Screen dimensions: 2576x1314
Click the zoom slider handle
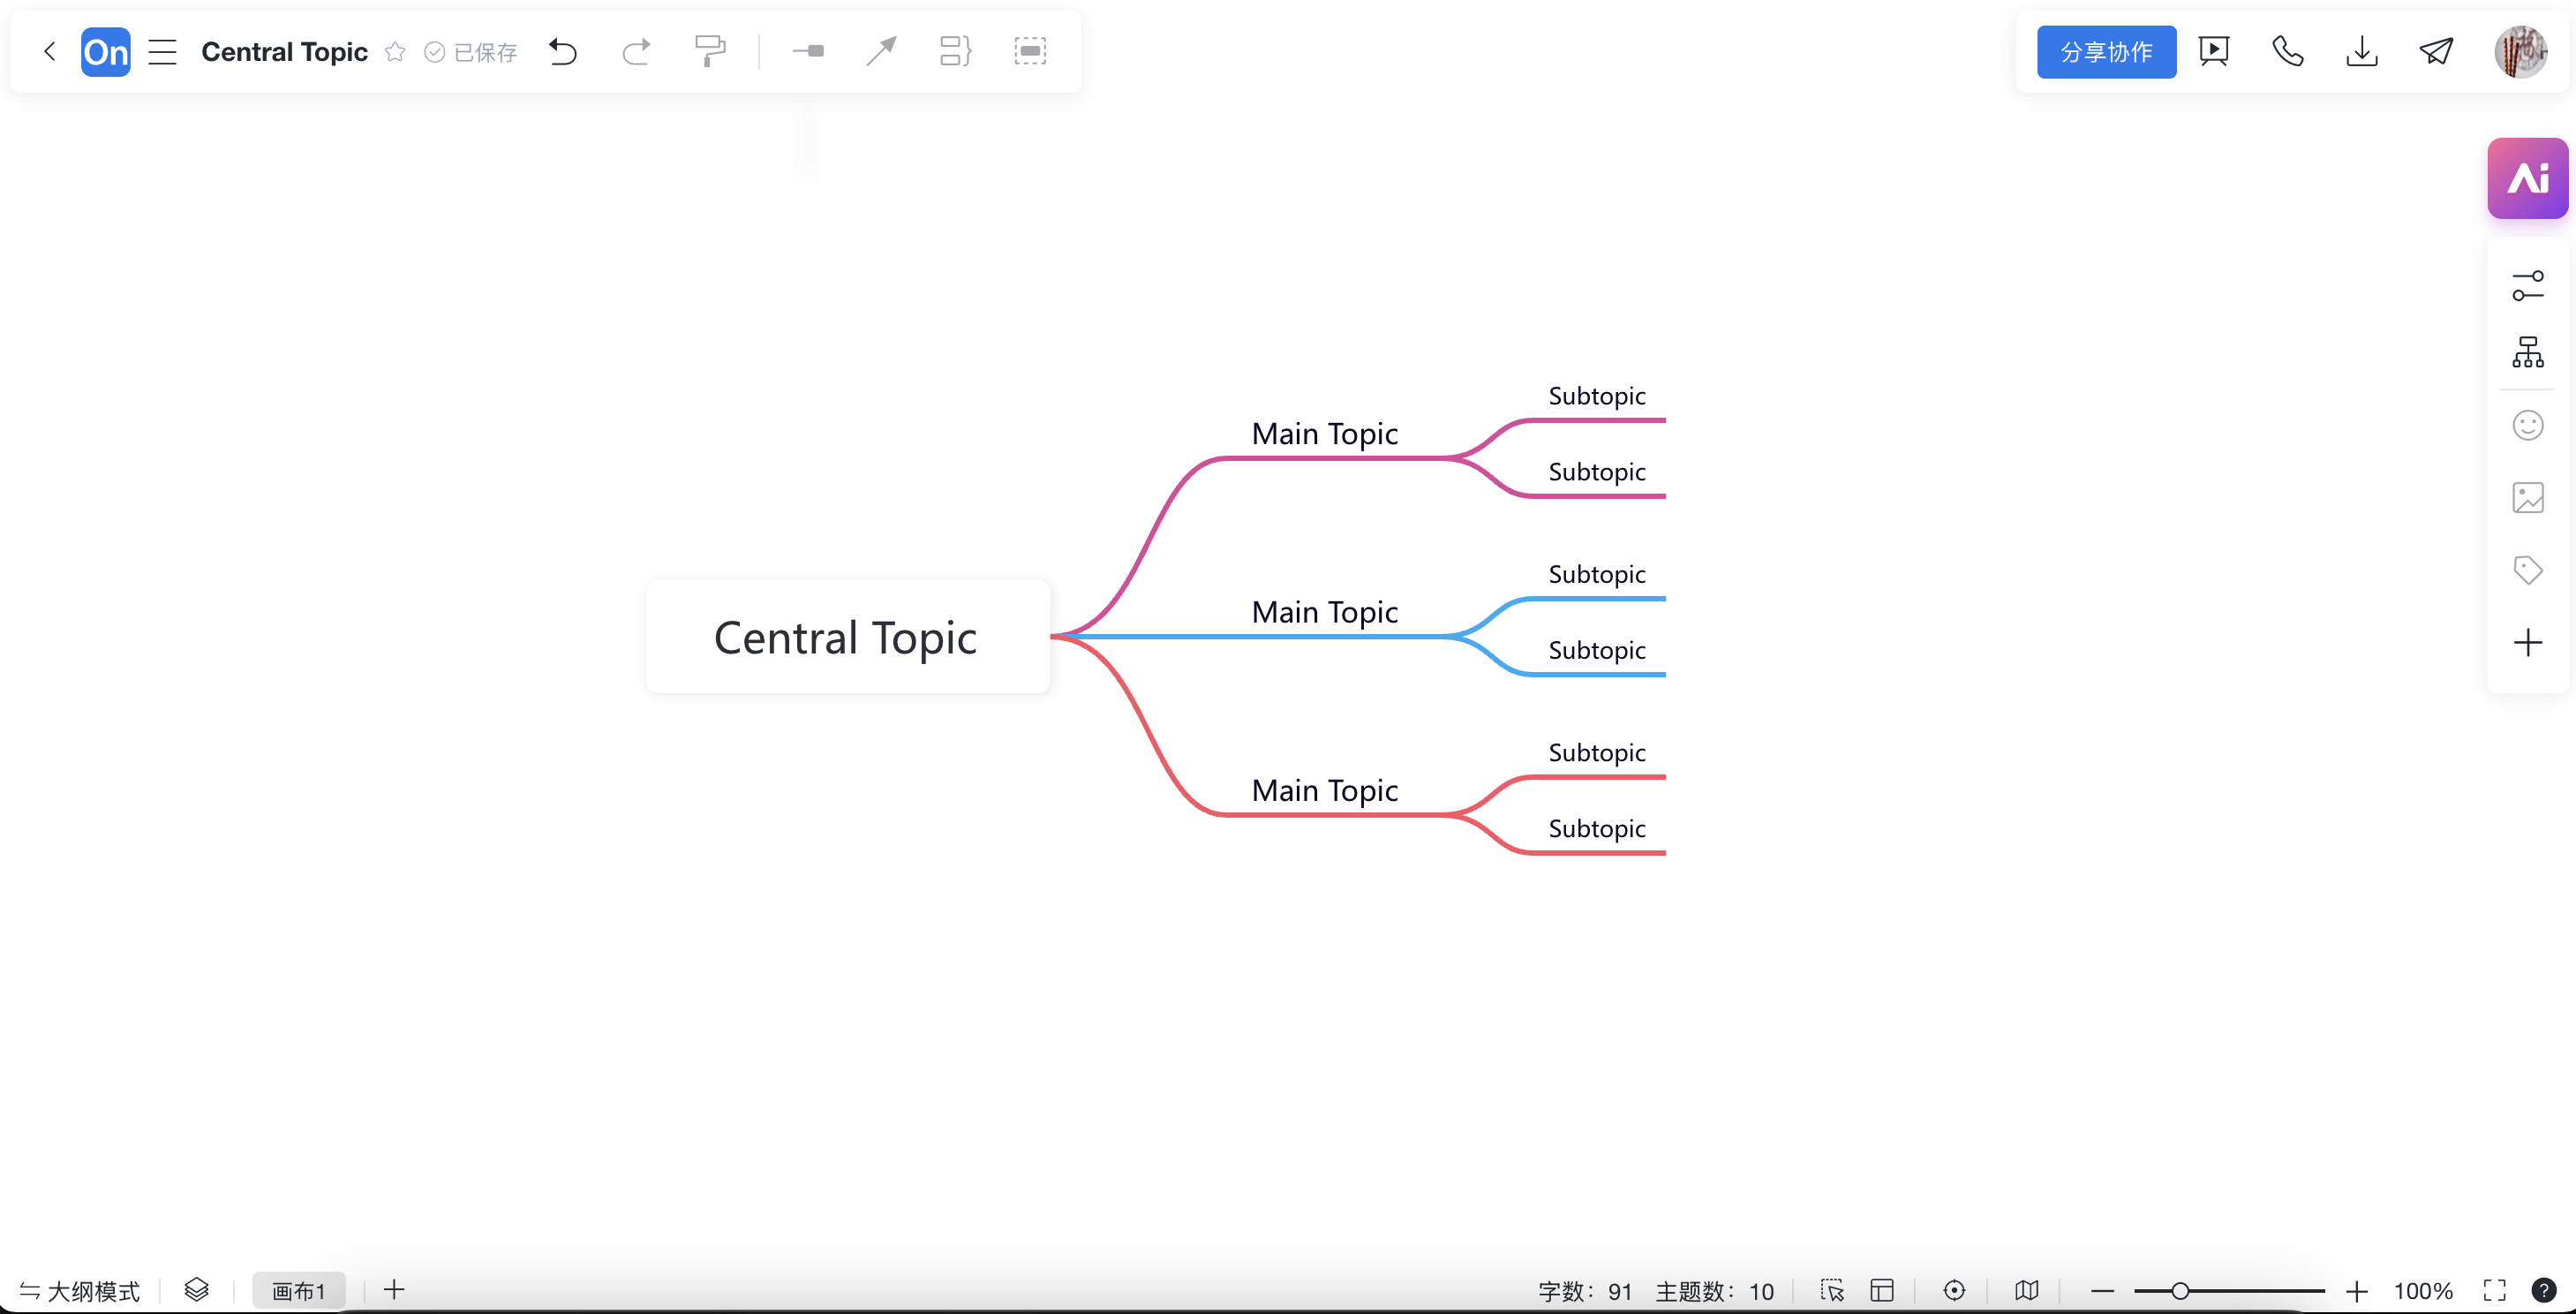[x=2180, y=1291]
